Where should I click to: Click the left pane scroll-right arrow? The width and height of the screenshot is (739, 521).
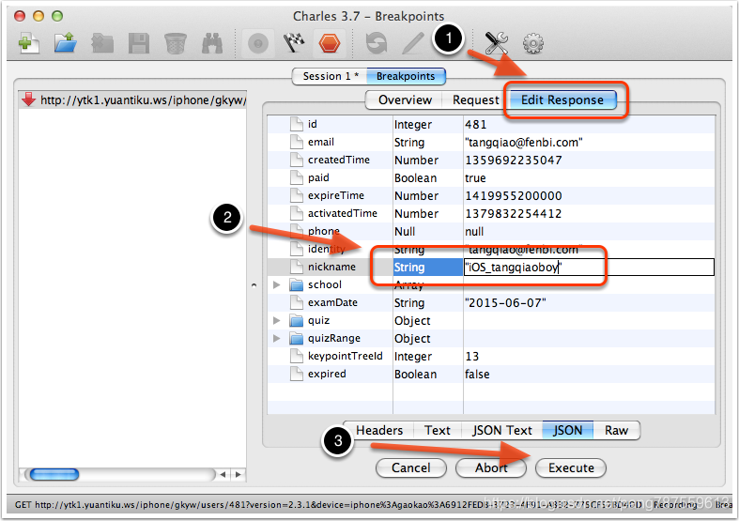[238, 474]
